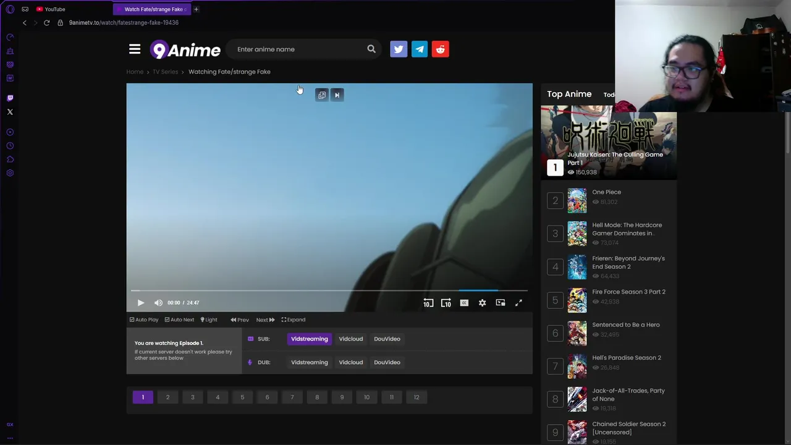Switch to the Watch Fate/strange Fake tab
This screenshot has height=445, width=791.
tap(152, 9)
